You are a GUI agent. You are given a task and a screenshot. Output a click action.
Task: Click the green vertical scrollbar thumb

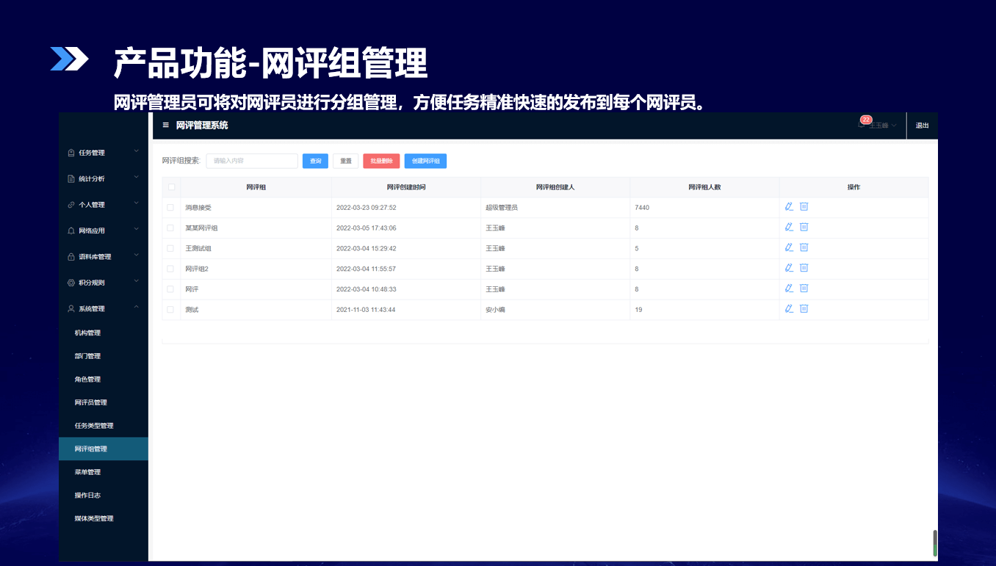point(935,543)
